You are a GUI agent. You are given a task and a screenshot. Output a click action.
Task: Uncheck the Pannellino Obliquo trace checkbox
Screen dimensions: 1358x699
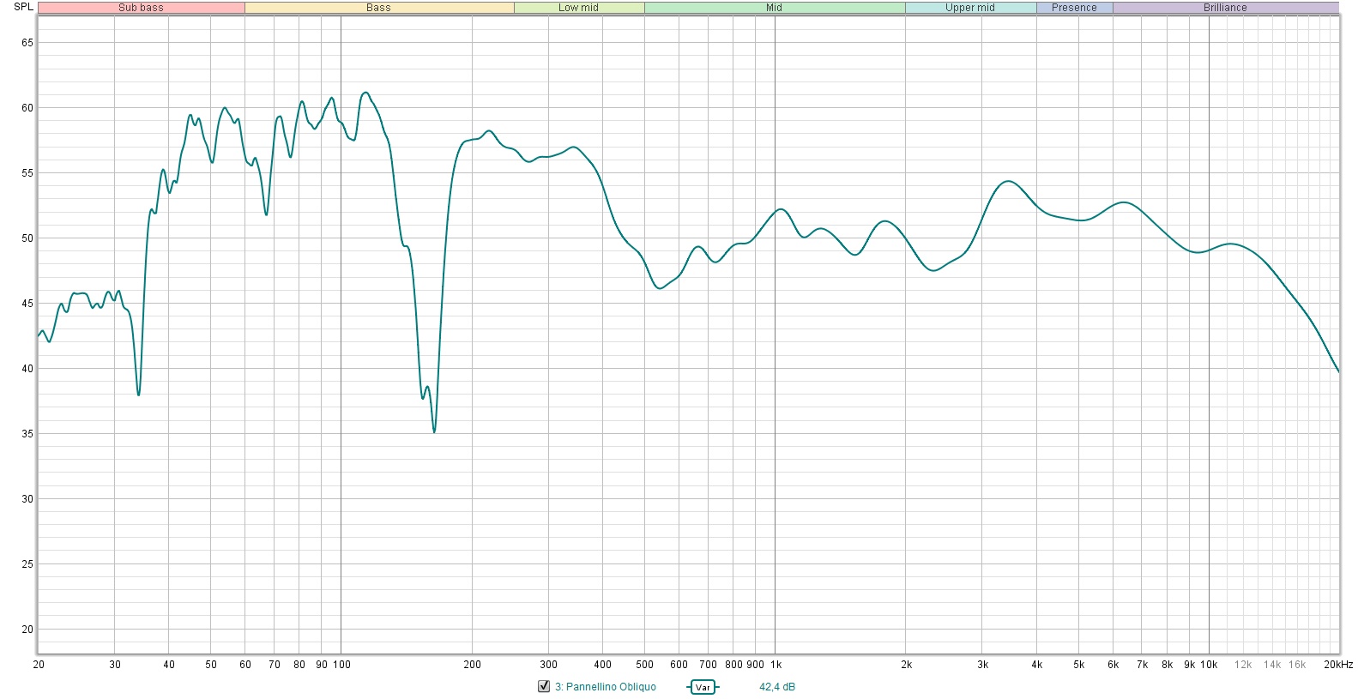tap(543, 686)
